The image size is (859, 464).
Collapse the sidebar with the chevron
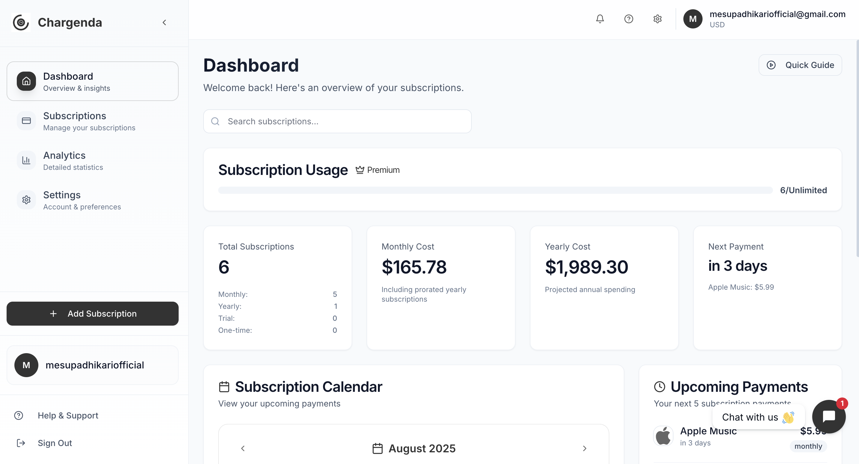point(164,22)
